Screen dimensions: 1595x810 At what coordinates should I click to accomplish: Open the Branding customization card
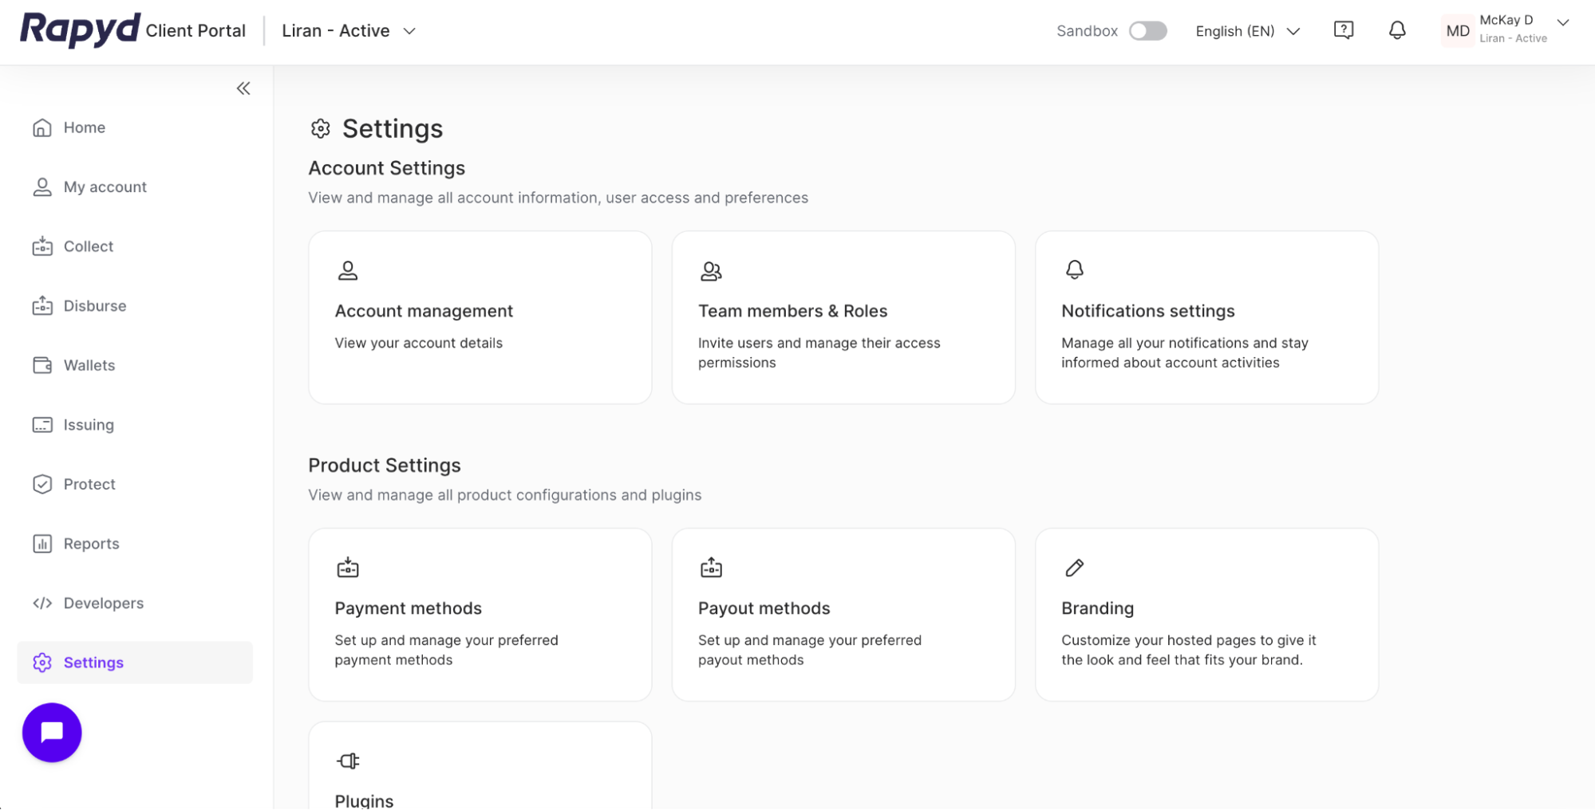[1206, 615]
